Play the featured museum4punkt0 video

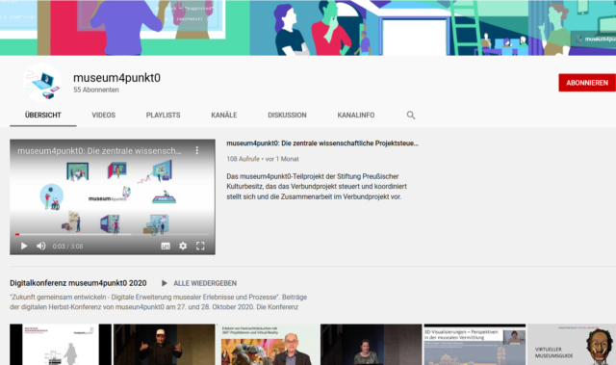pyautogui.click(x=24, y=246)
